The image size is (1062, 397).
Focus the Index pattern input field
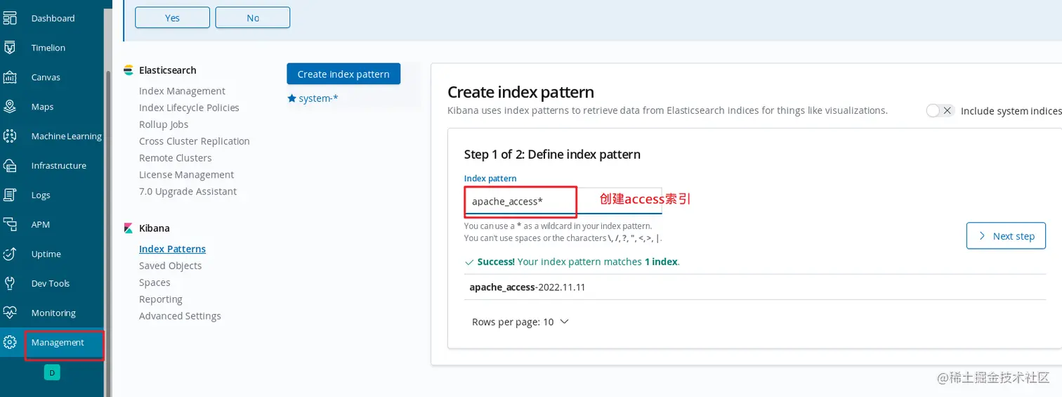pos(563,201)
